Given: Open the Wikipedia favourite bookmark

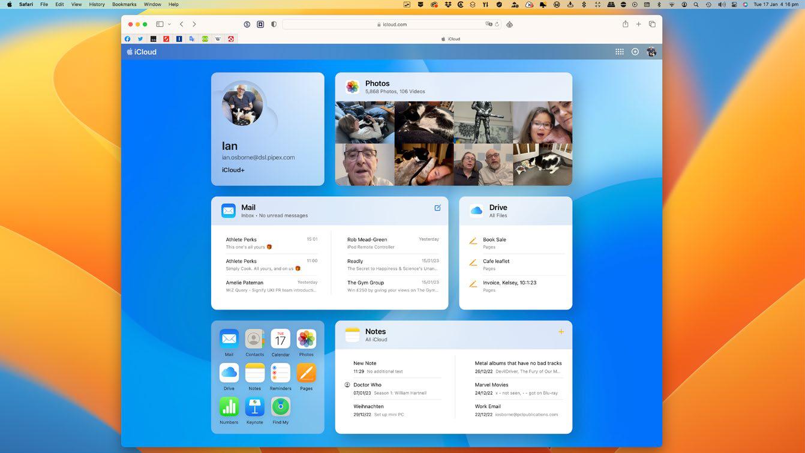Looking at the screenshot, I should (x=218, y=39).
